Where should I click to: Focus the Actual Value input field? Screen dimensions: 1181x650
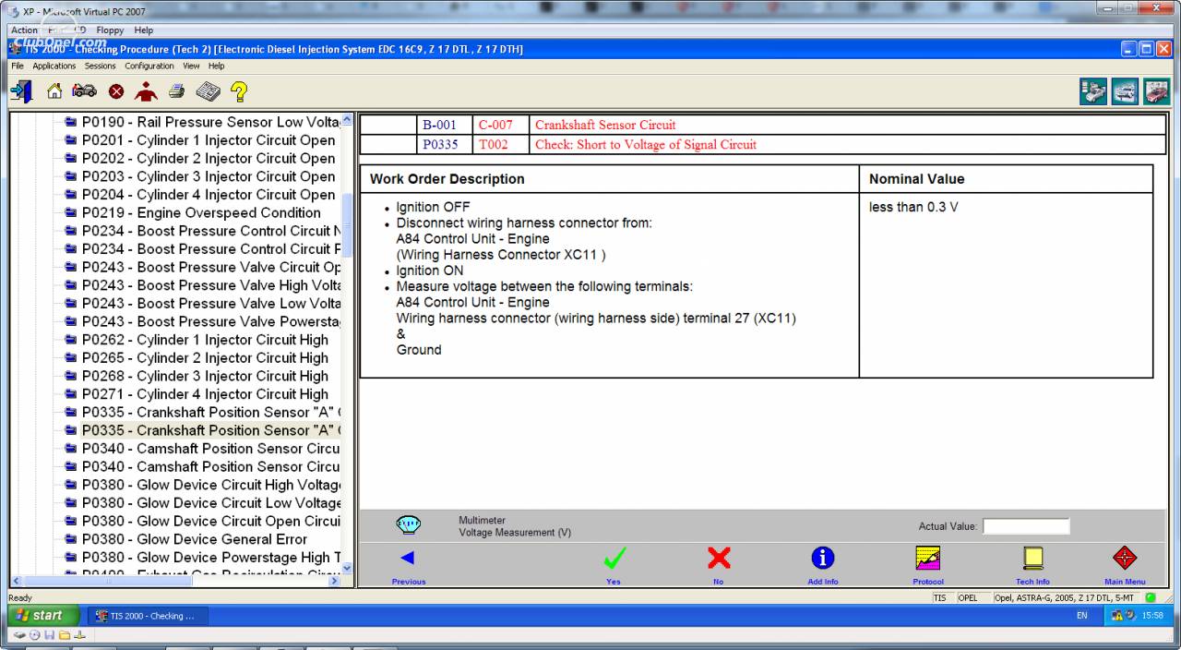1026,526
